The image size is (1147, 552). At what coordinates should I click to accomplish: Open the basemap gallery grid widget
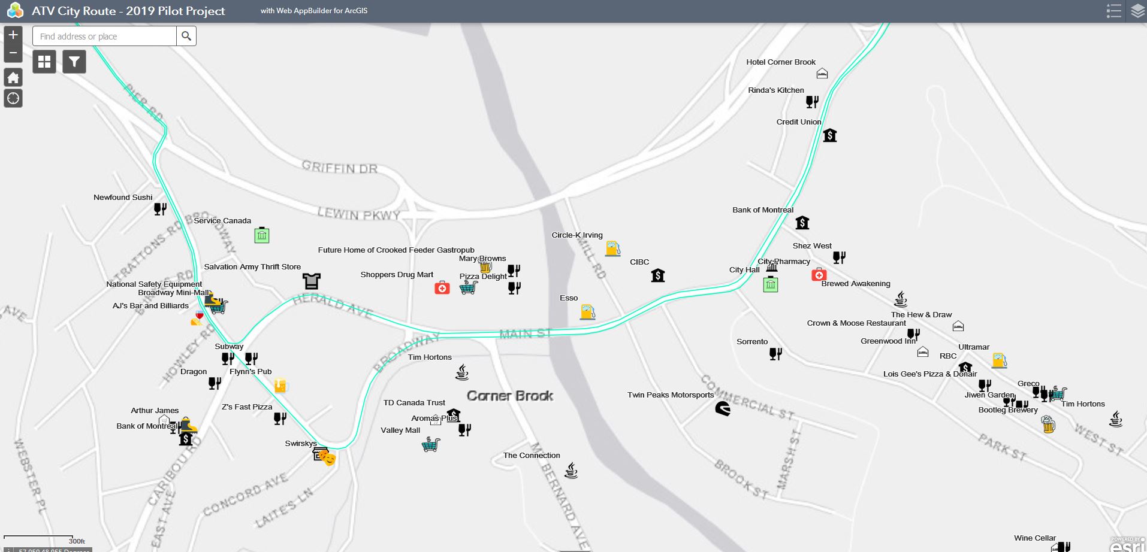click(x=44, y=62)
